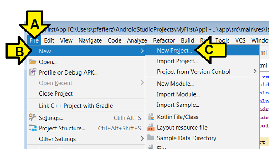The width and height of the screenshot is (269, 149).
Task: Choose Import Project... option
Action: [x=177, y=61]
